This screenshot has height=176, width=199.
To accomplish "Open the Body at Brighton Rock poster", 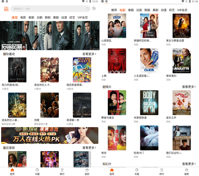I will [x=149, y=103].
